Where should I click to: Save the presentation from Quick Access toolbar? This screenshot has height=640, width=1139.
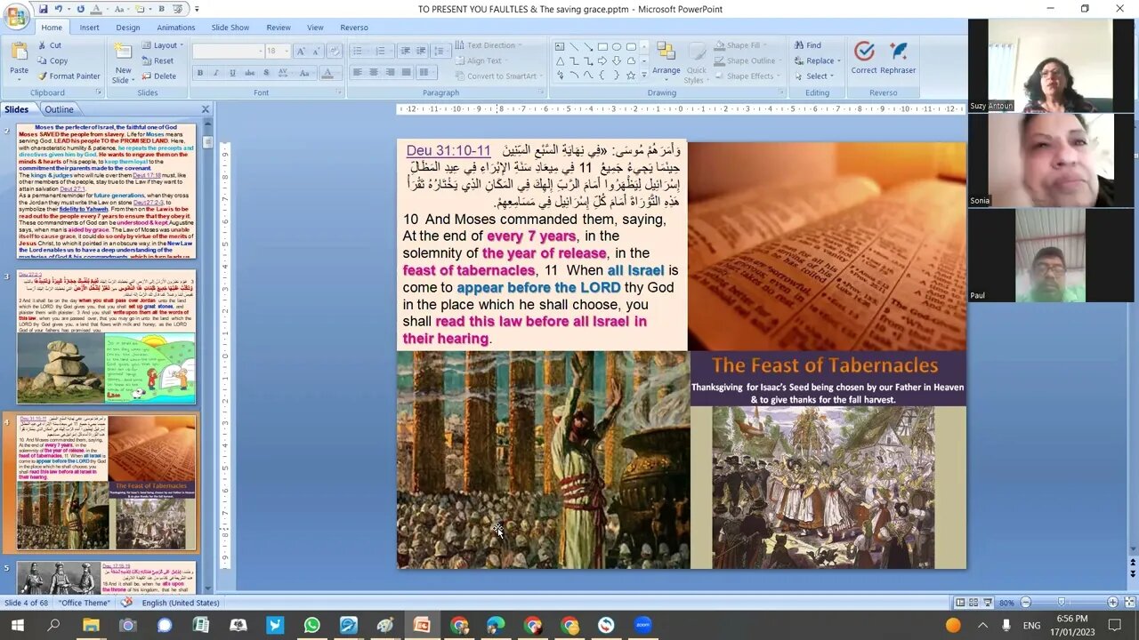pos(44,9)
